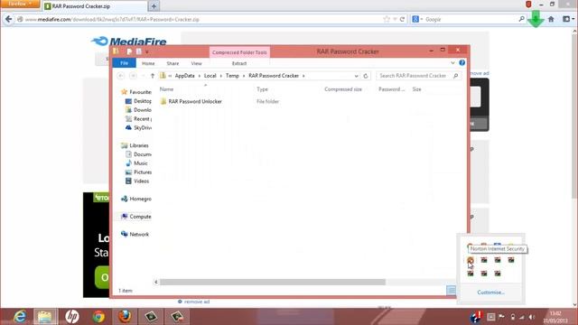Go up one folder level in Explorer
578x325 pixels.
pos(153,76)
